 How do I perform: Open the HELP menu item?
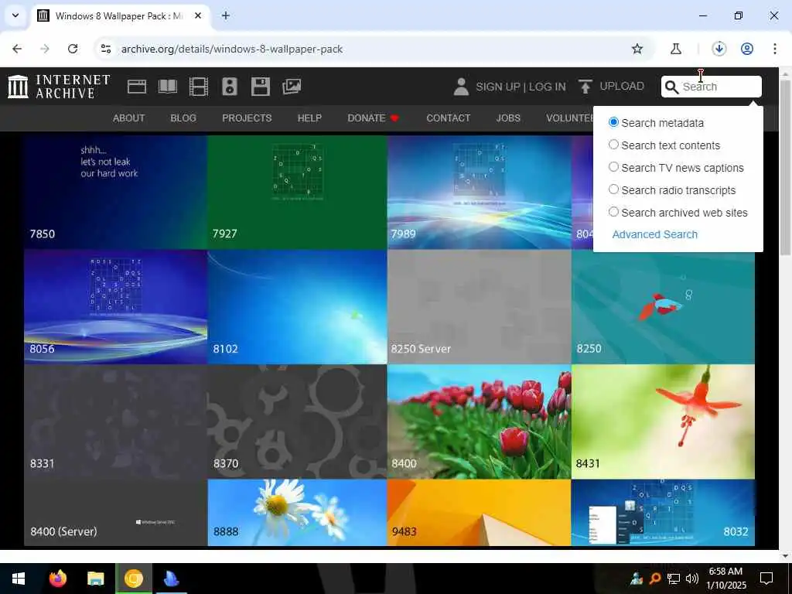coord(309,118)
